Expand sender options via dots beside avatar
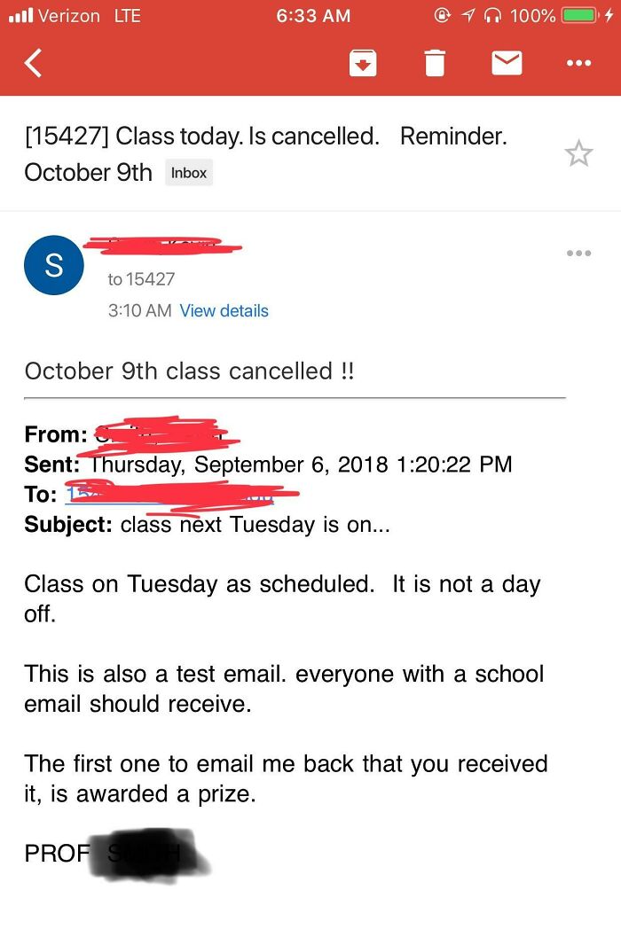The height and width of the screenshot is (937, 621). (579, 253)
